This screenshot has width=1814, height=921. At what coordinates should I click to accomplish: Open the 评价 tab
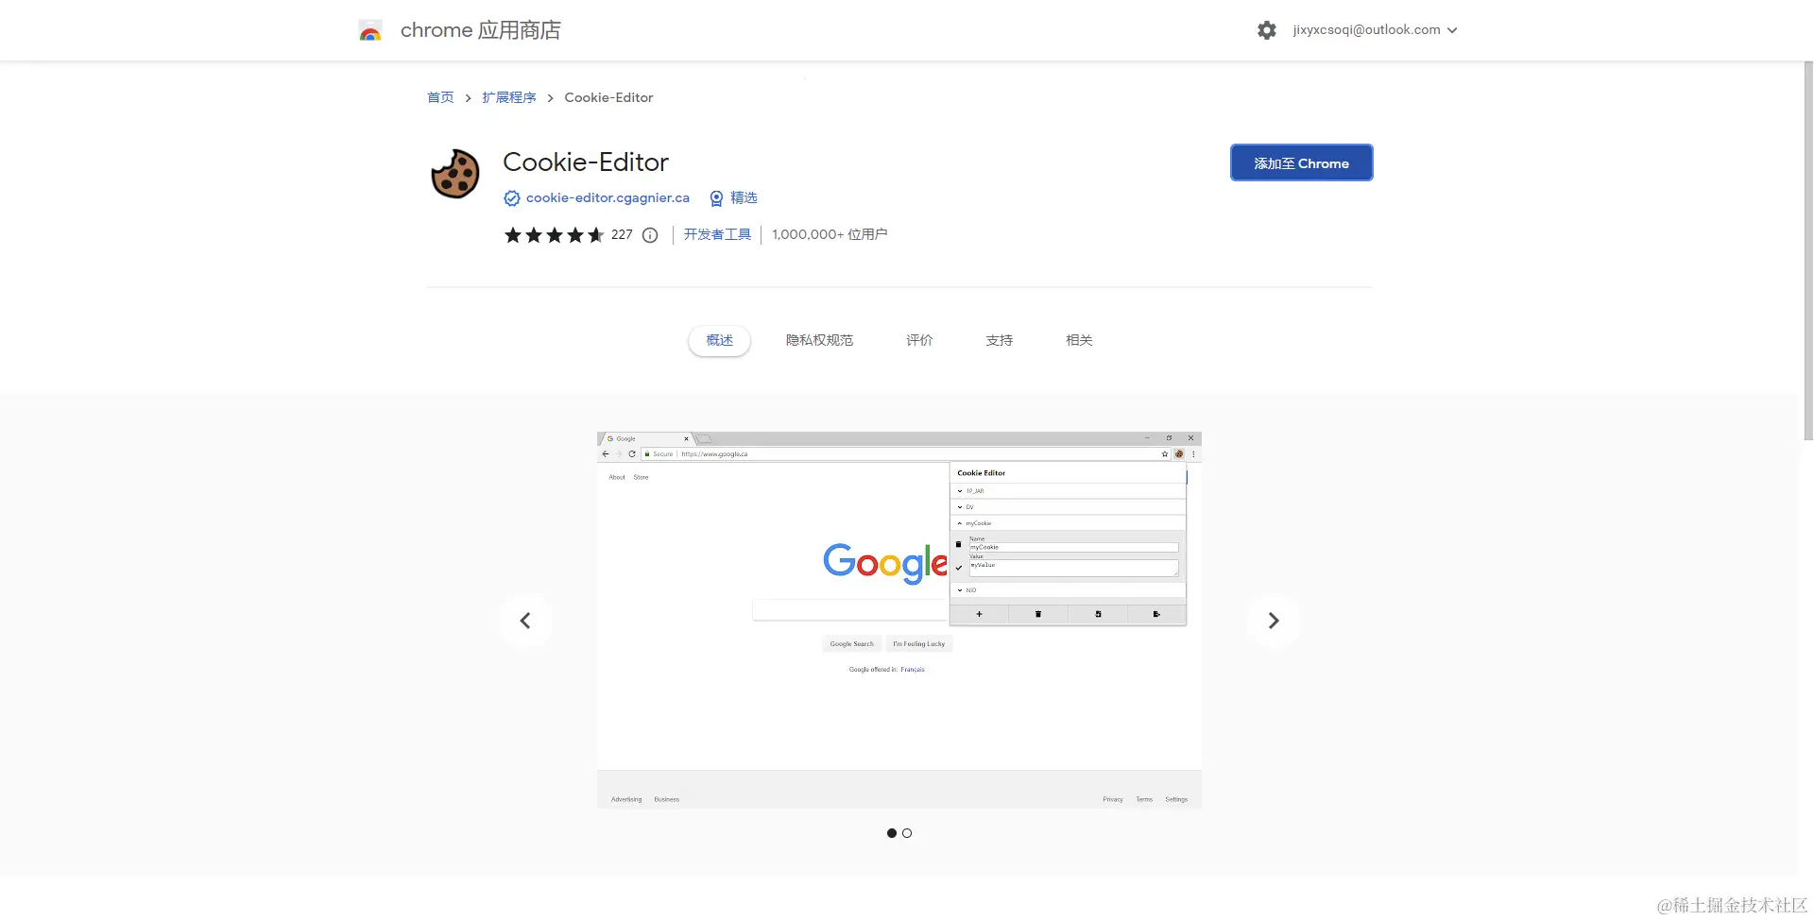tap(919, 340)
